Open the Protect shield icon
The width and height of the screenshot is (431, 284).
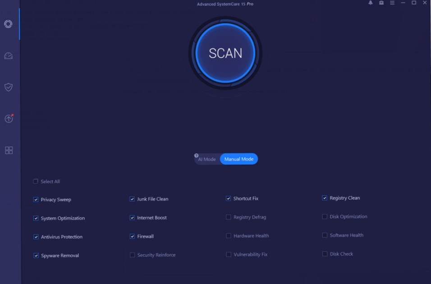point(8,87)
